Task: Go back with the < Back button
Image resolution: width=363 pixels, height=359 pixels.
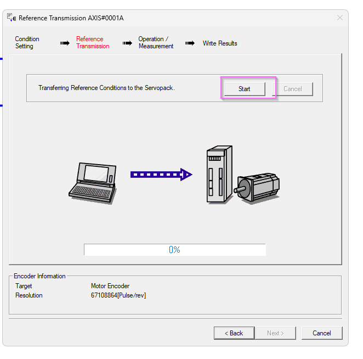Action: 234,333
